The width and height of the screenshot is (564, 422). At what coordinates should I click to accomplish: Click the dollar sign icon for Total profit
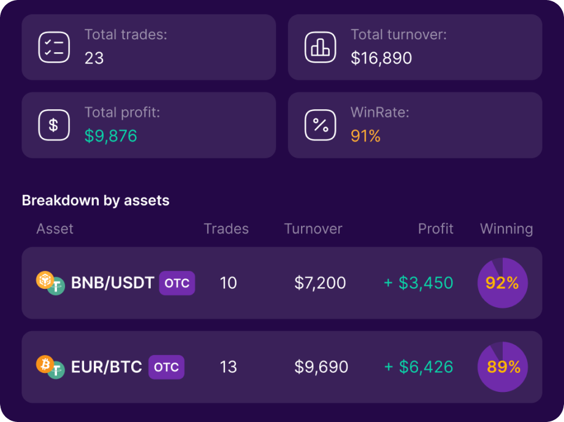click(54, 125)
